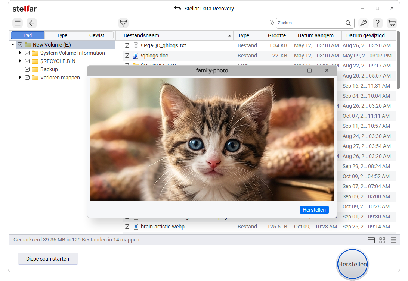Viewport: 408px width, 281px height.
Task: Switch to grid thumbnail view
Action: [x=382, y=240]
